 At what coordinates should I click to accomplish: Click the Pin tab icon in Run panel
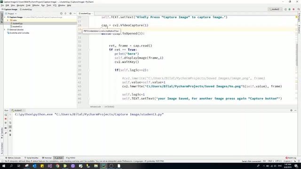point(6,133)
